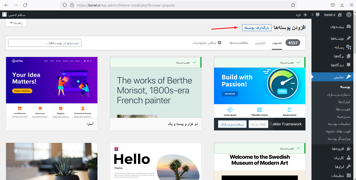This screenshot has height=180, width=356.
Task: Click the person users icon in sidebar
Action: click(349, 158)
